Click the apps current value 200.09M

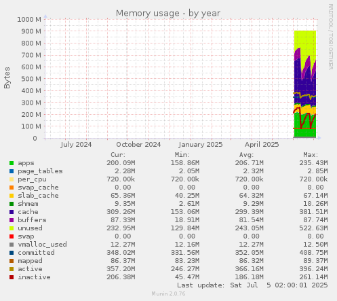click(x=121, y=163)
